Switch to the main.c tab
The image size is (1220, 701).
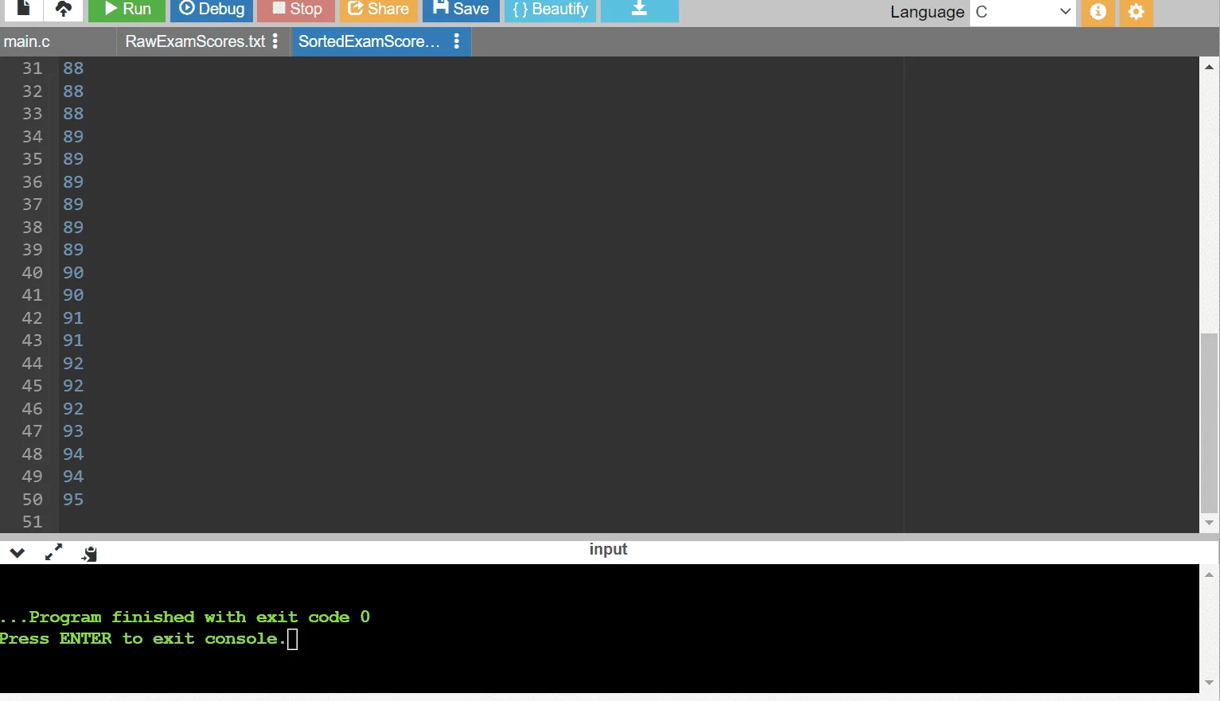27,41
